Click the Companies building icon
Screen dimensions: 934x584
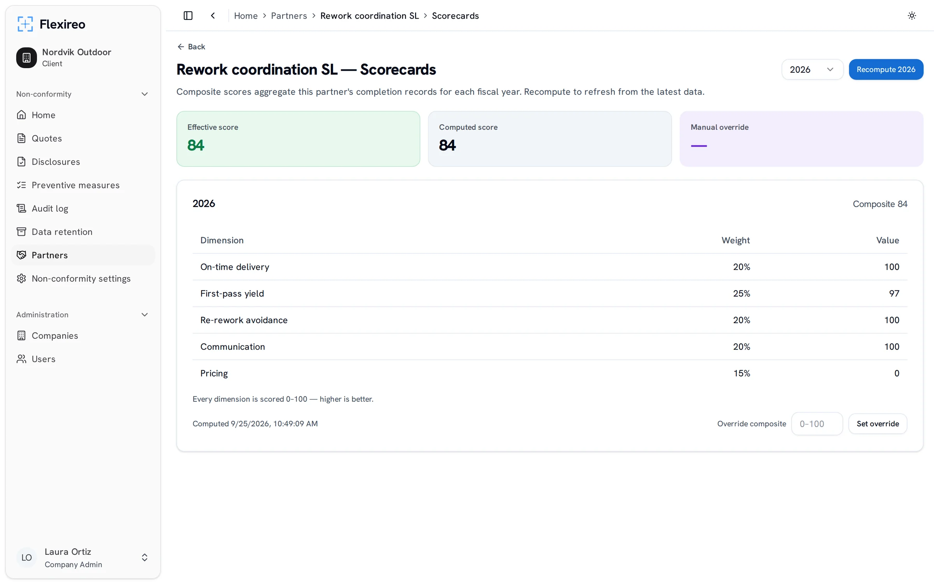pyautogui.click(x=21, y=336)
